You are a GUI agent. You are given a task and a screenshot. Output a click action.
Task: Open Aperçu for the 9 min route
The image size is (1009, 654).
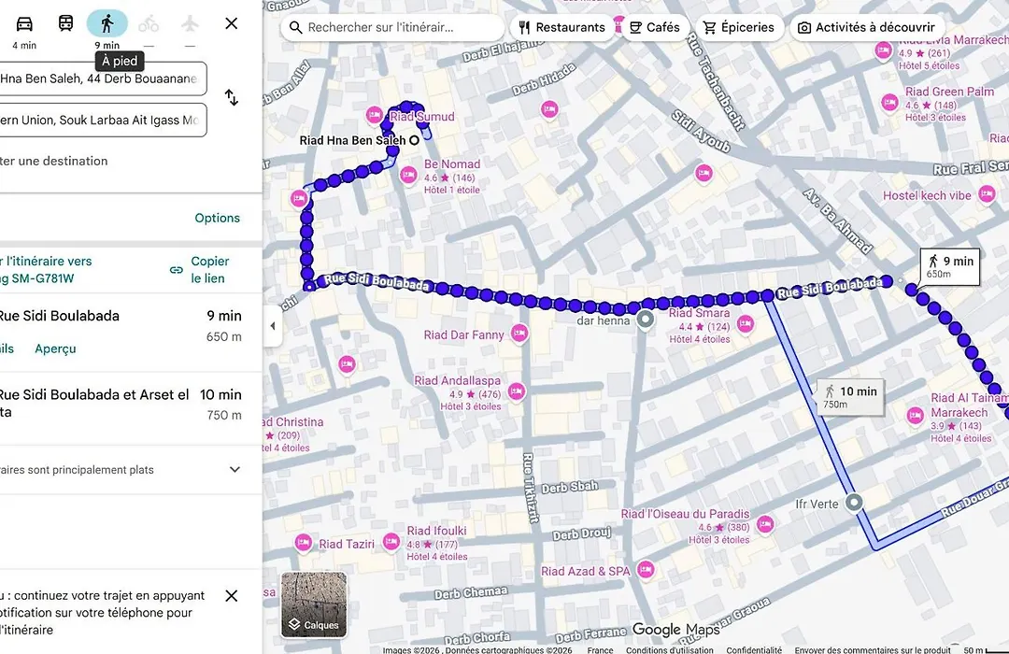coord(55,348)
